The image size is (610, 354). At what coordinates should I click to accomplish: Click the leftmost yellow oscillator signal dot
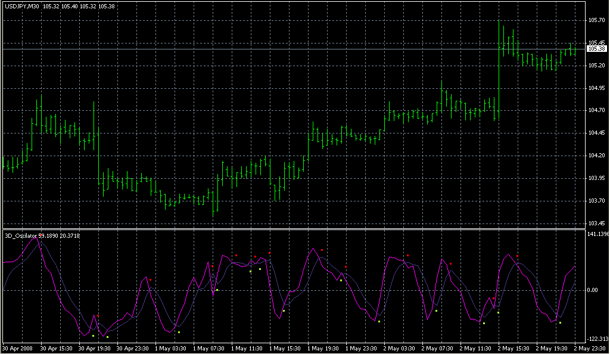[94, 336]
